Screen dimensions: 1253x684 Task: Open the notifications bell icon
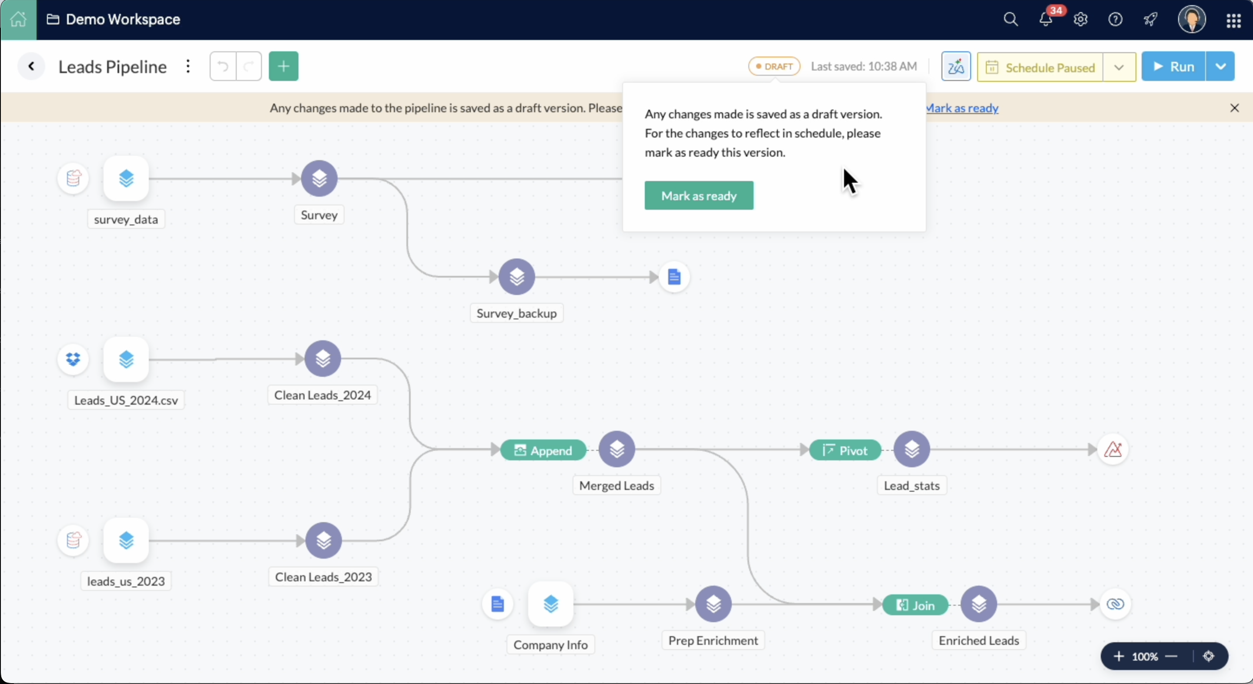pos(1045,20)
